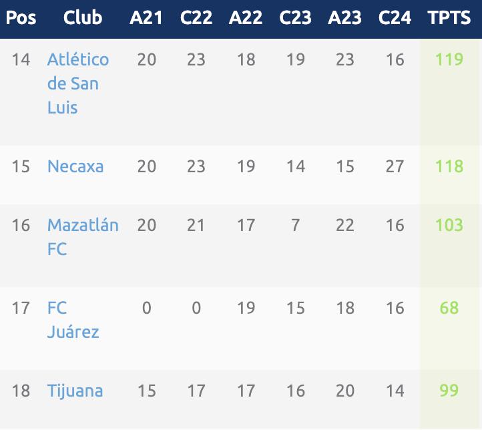
Task: Click Atlético de San Luis total 119
Action: (449, 59)
